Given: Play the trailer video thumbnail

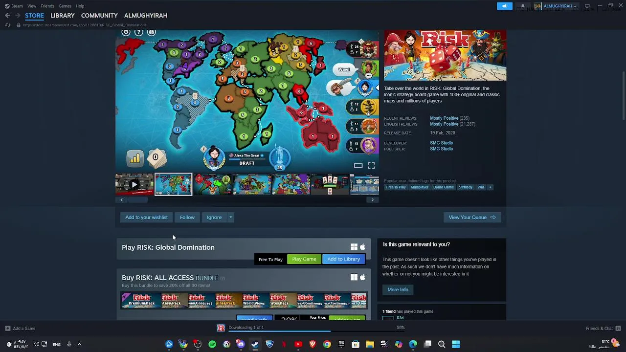Looking at the screenshot, I should tap(134, 185).
